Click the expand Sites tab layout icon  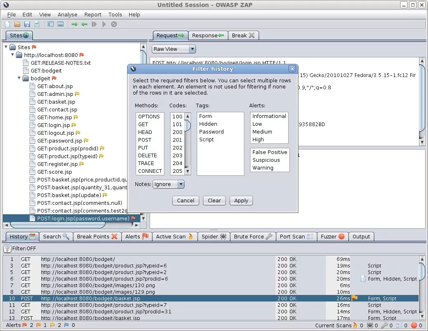[x=50, y=24]
